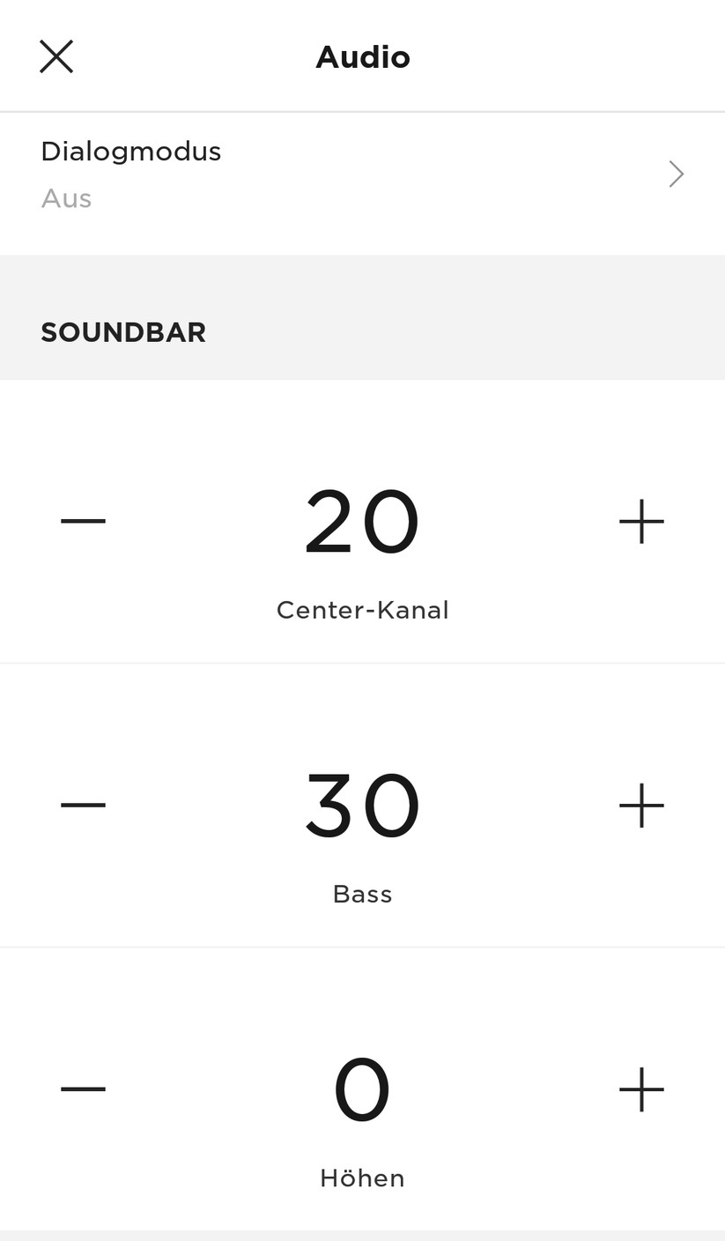
Task: Tap the Dialogmodus status 'Aus'
Action: click(67, 199)
